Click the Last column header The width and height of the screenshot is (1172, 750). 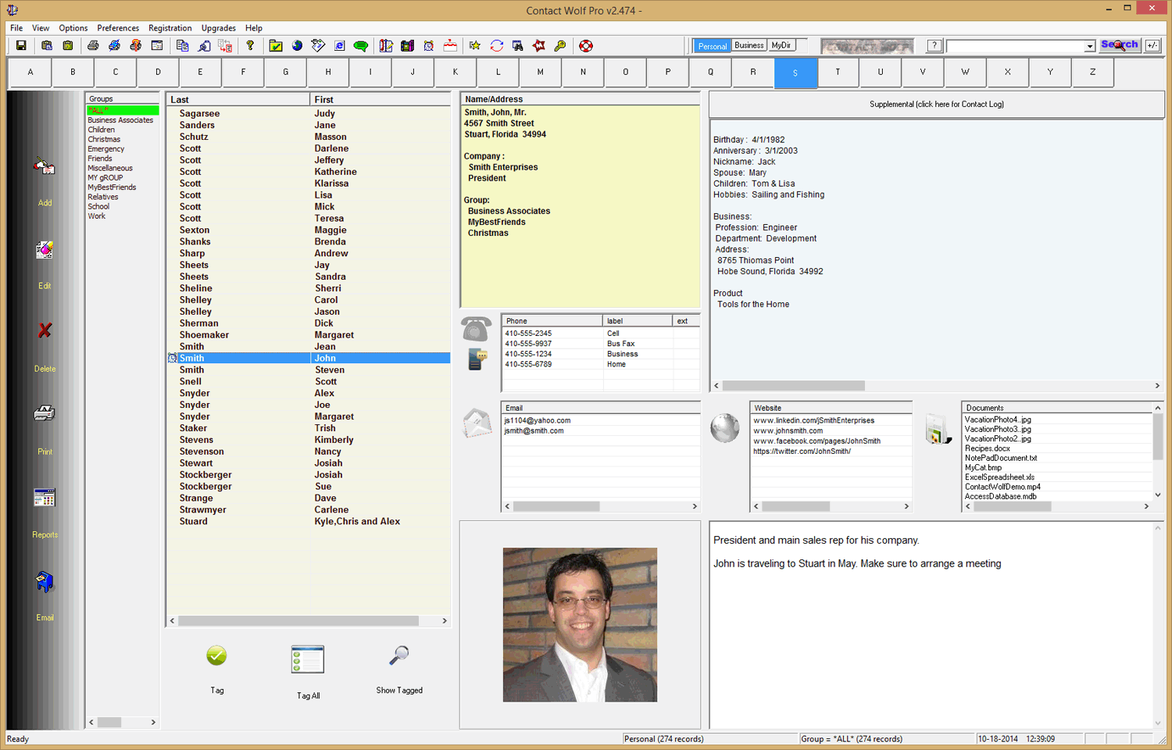[x=238, y=99]
